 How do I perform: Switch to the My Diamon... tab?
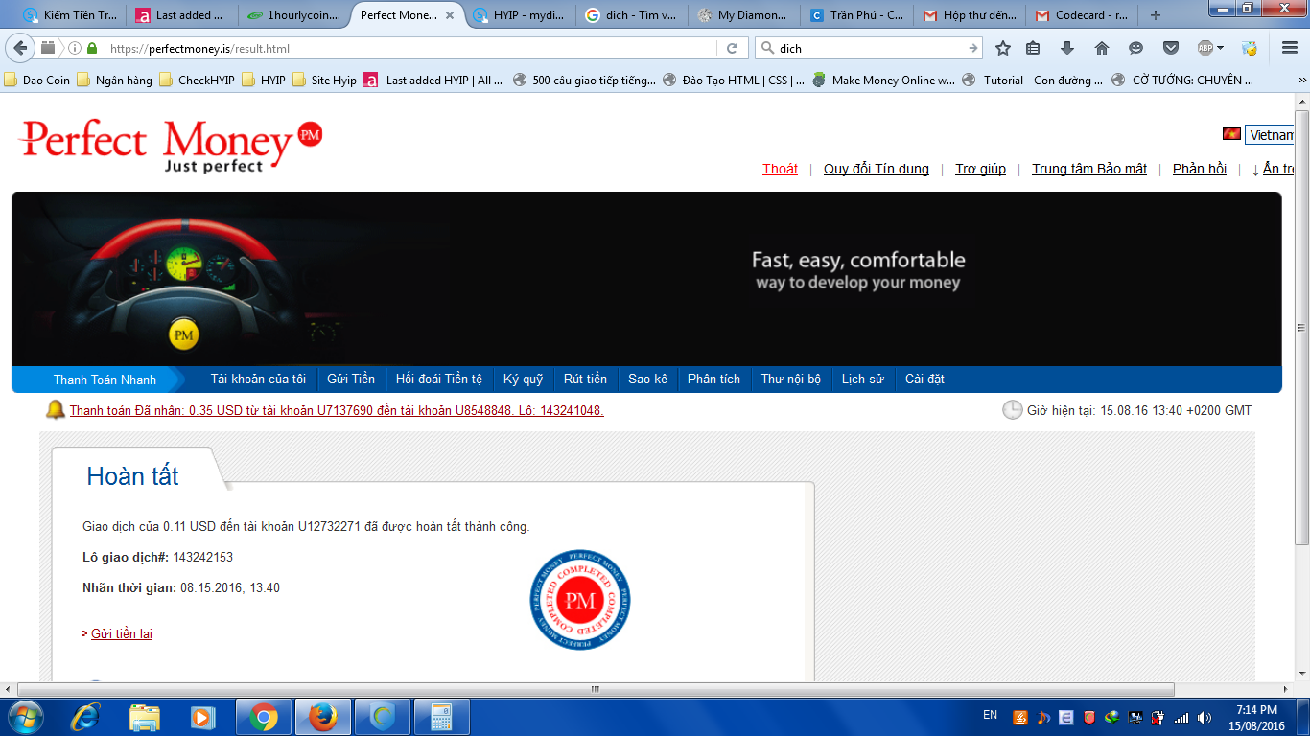coord(744,15)
